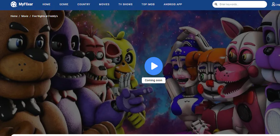Open the GENRE navigation menu

click(x=64, y=4)
